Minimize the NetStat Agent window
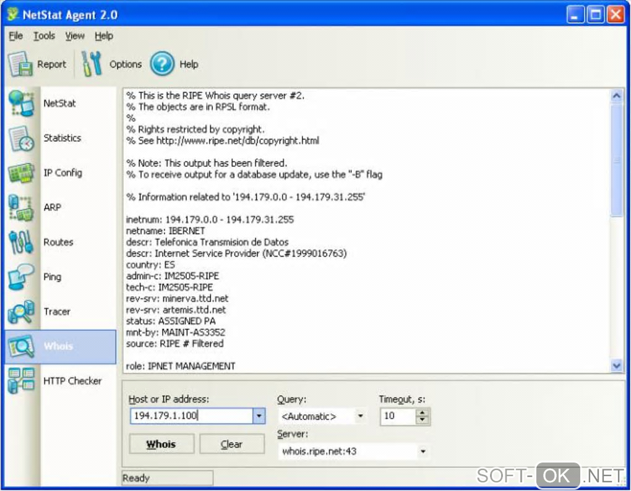631x491 pixels. point(575,14)
